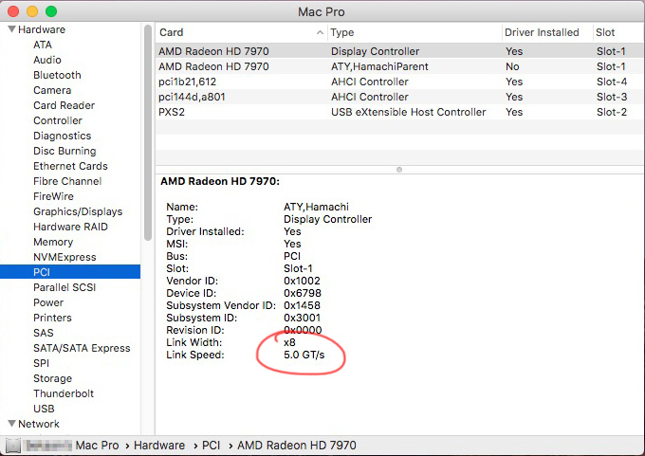Click USB eXtensible Host Controller type cell
The height and width of the screenshot is (456, 645).
(x=409, y=112)
